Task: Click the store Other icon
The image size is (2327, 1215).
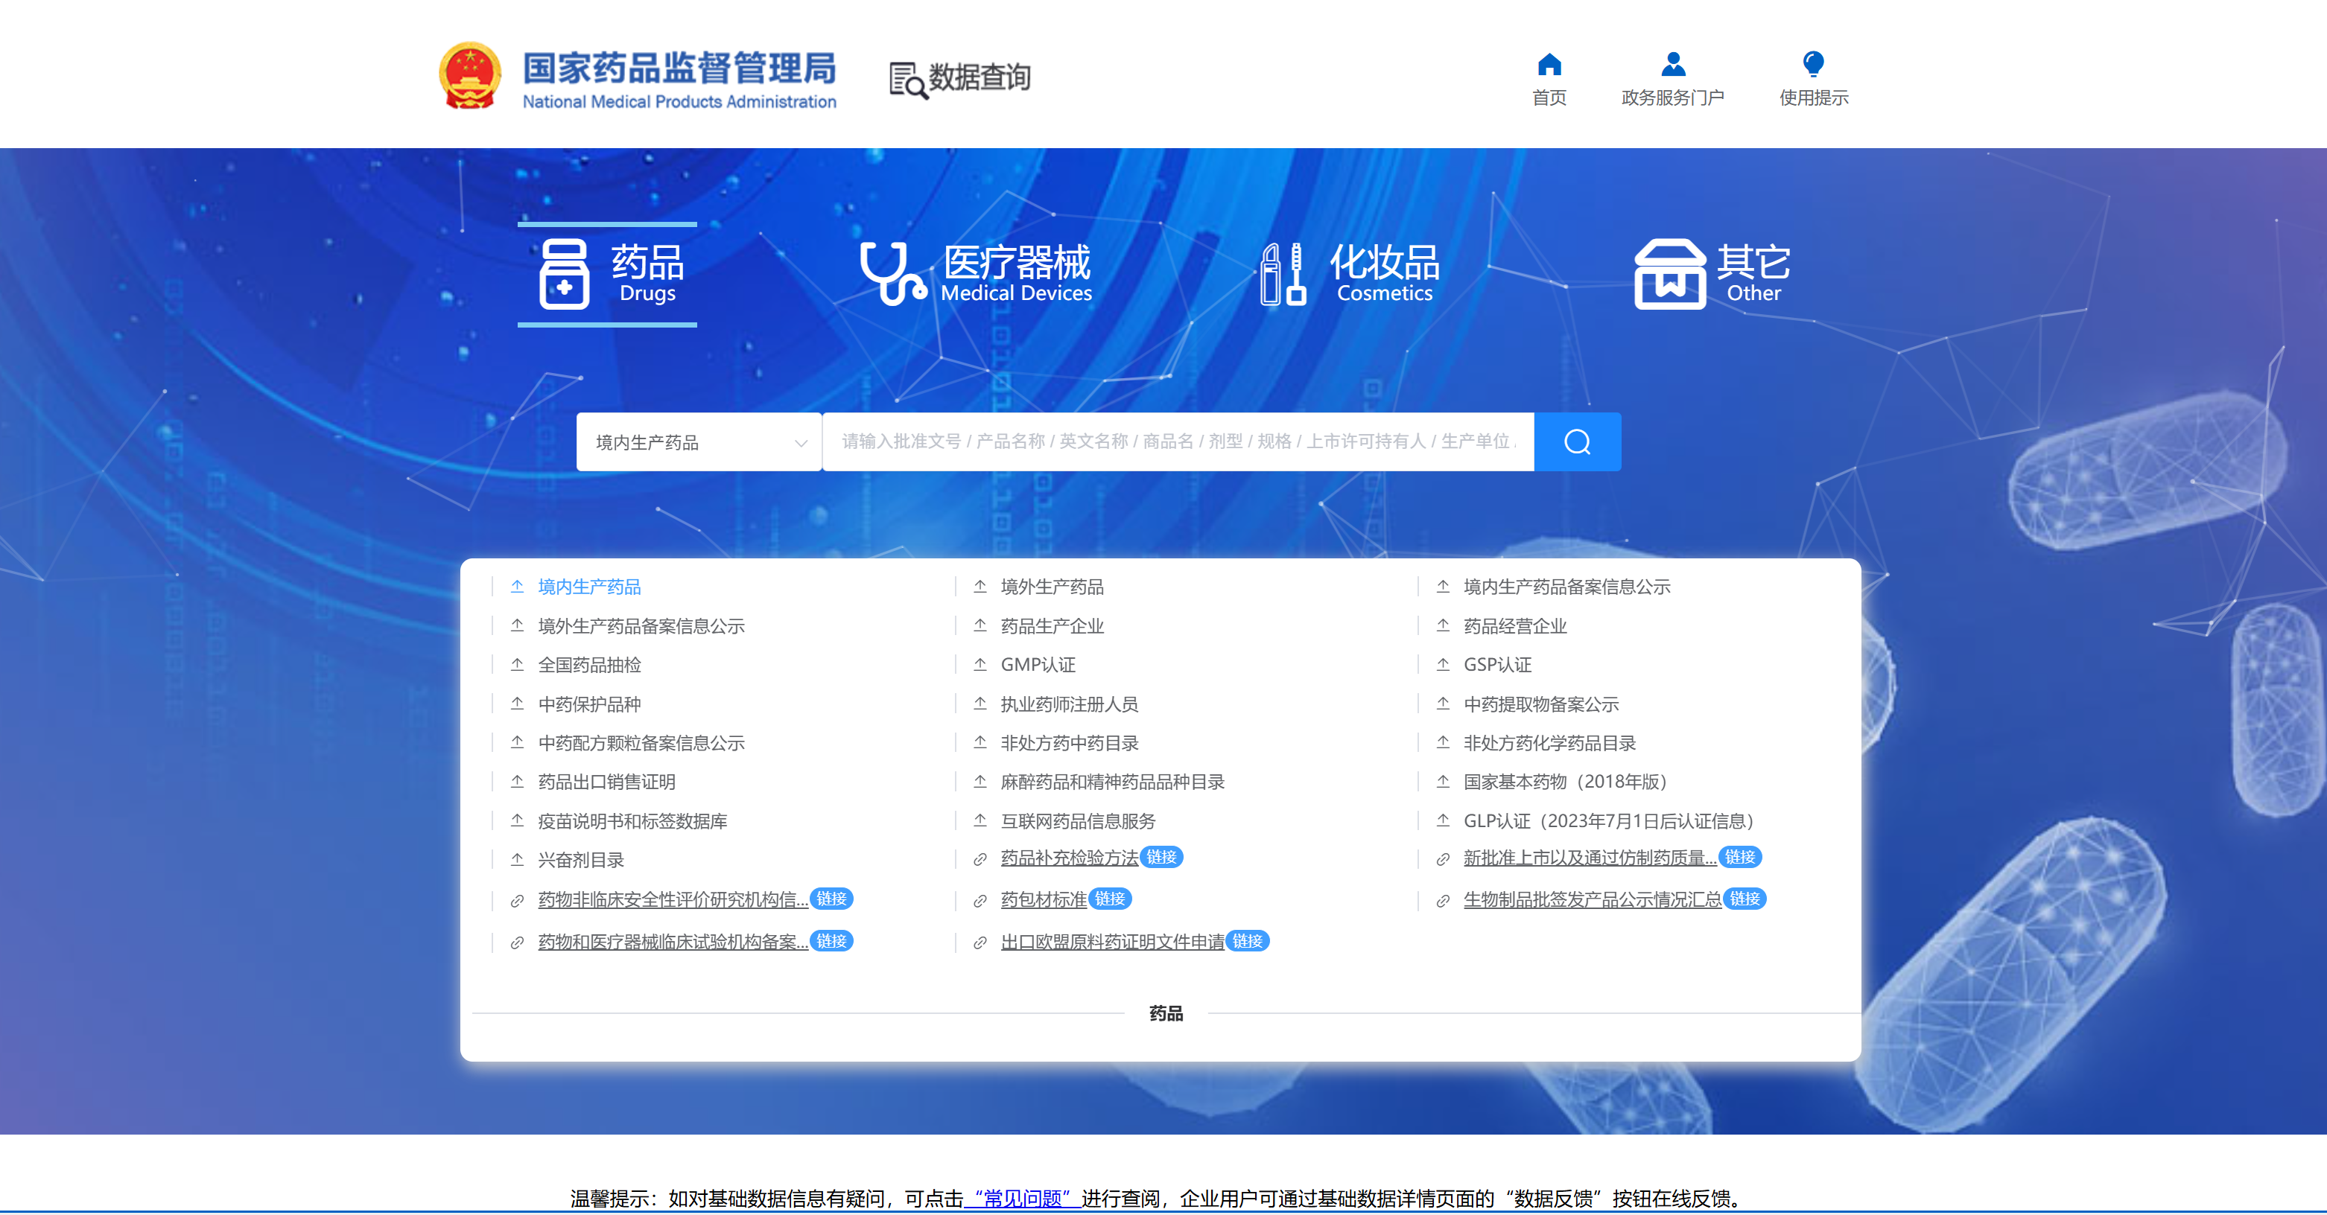Action: pyautogui.click(x=1669, y=273)
